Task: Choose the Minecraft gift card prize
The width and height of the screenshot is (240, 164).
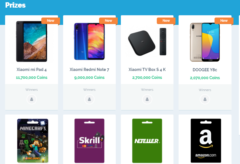Action: pyautogui.click(x=33, y=141)
